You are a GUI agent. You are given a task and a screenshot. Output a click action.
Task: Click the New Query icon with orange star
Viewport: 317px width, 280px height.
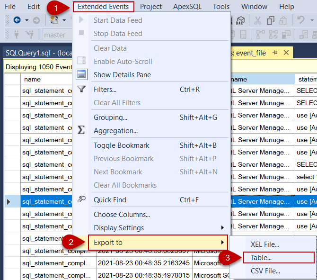pyautogui.click(x=54, y=20)
